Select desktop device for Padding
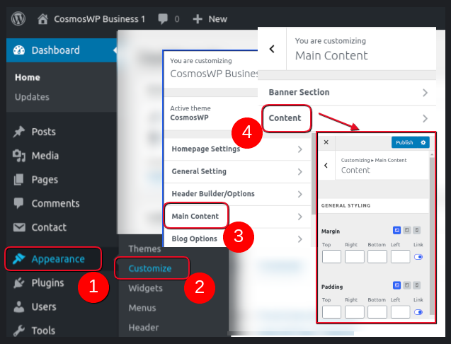Viewport: 451px width, 344px height. coord(397,285)
